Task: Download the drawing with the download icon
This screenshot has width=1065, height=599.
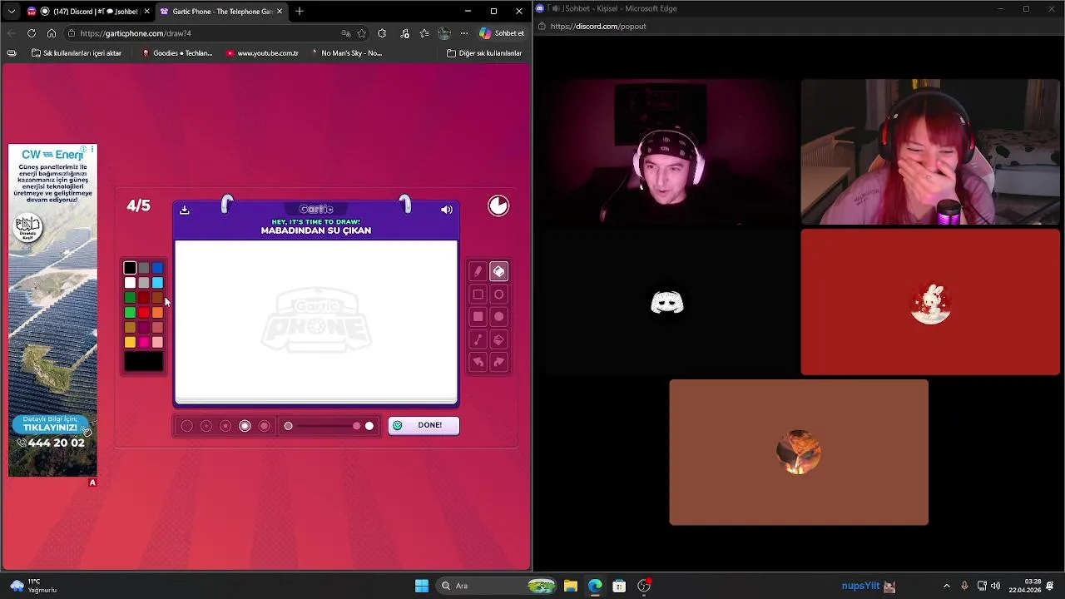Action: coord(185,210)
